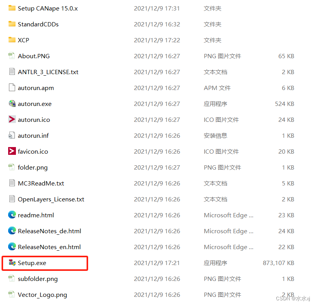Image resolution: width=316 pixels, height=305 pixels.
Task: Click the 873,107 KB size of Setup.exe
Action: 278,263
